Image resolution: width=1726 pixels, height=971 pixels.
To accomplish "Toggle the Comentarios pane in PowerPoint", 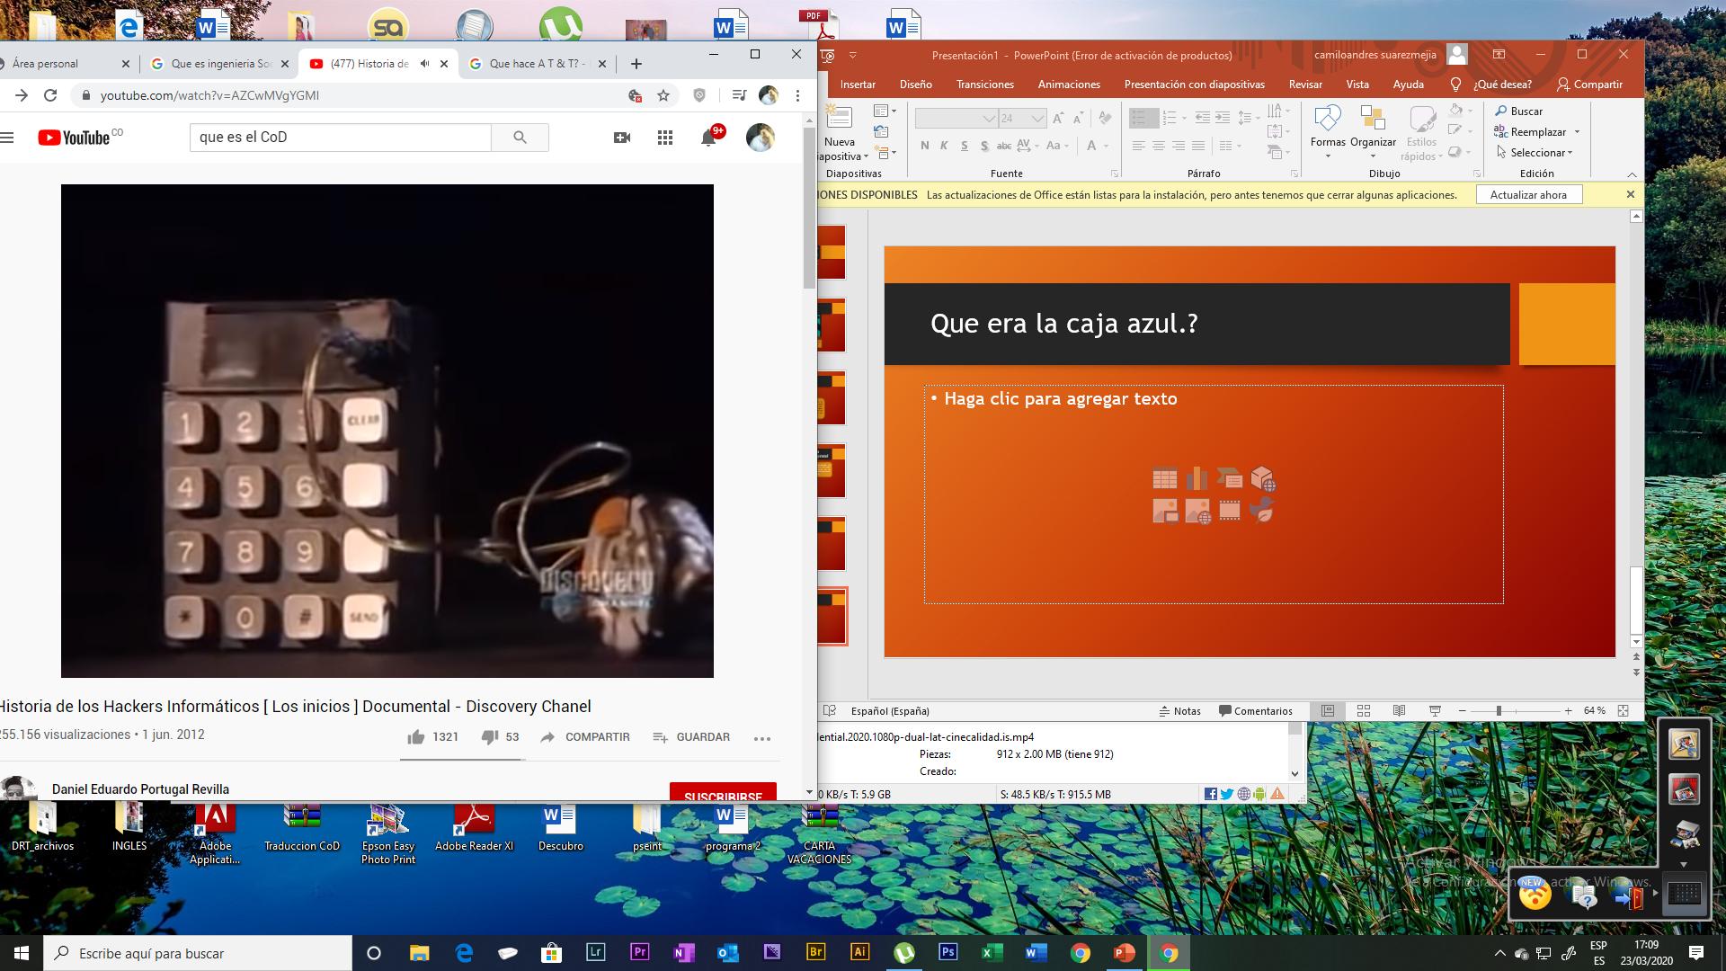I will (x=1256, y=710).
